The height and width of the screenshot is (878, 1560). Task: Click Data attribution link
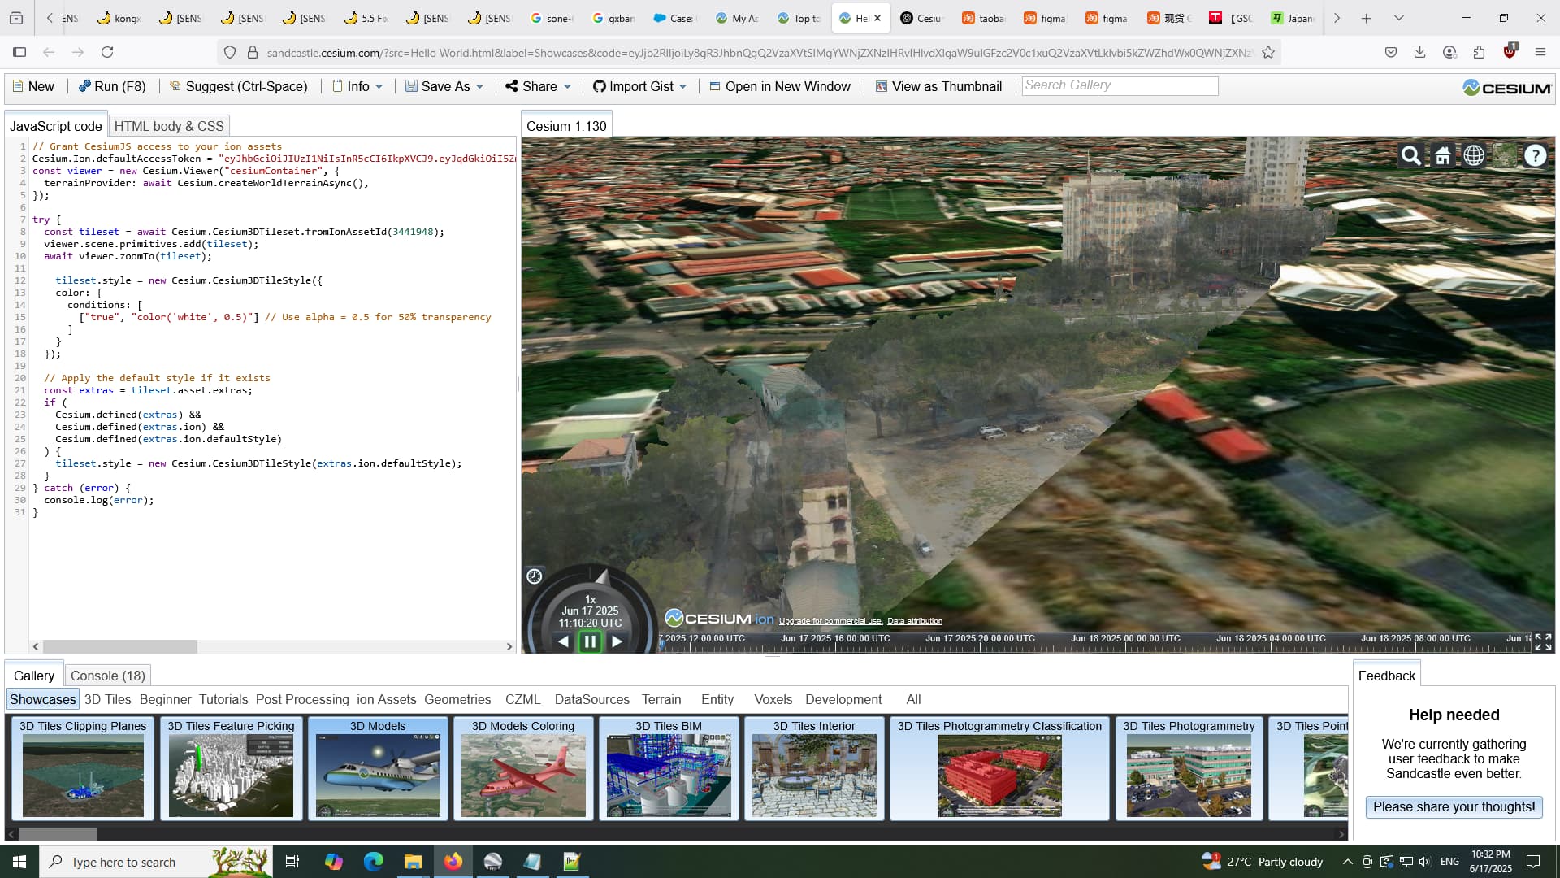click(x=915, y=621)
